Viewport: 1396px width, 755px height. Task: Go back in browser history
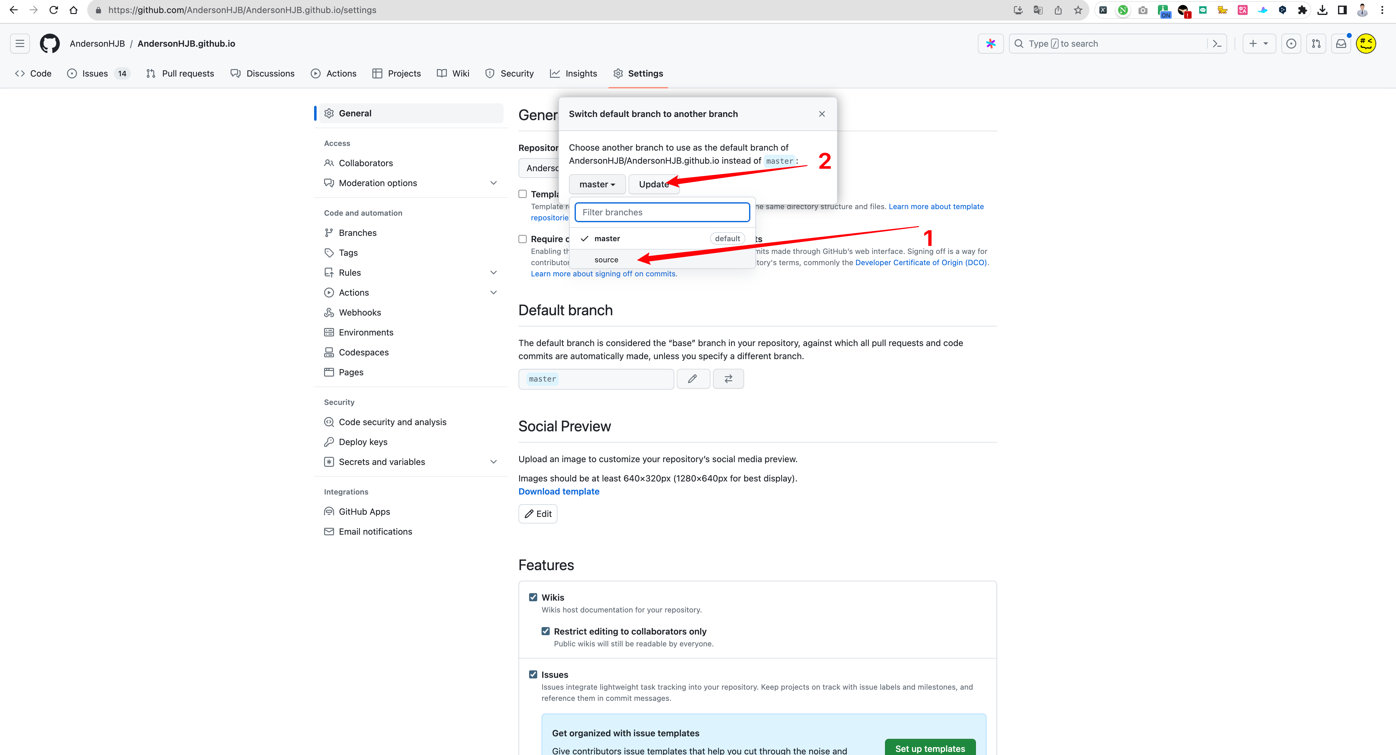pyautogui.click(x=14, y=10)
